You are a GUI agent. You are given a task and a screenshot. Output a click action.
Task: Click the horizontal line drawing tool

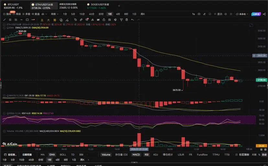(x=21, y=20)
